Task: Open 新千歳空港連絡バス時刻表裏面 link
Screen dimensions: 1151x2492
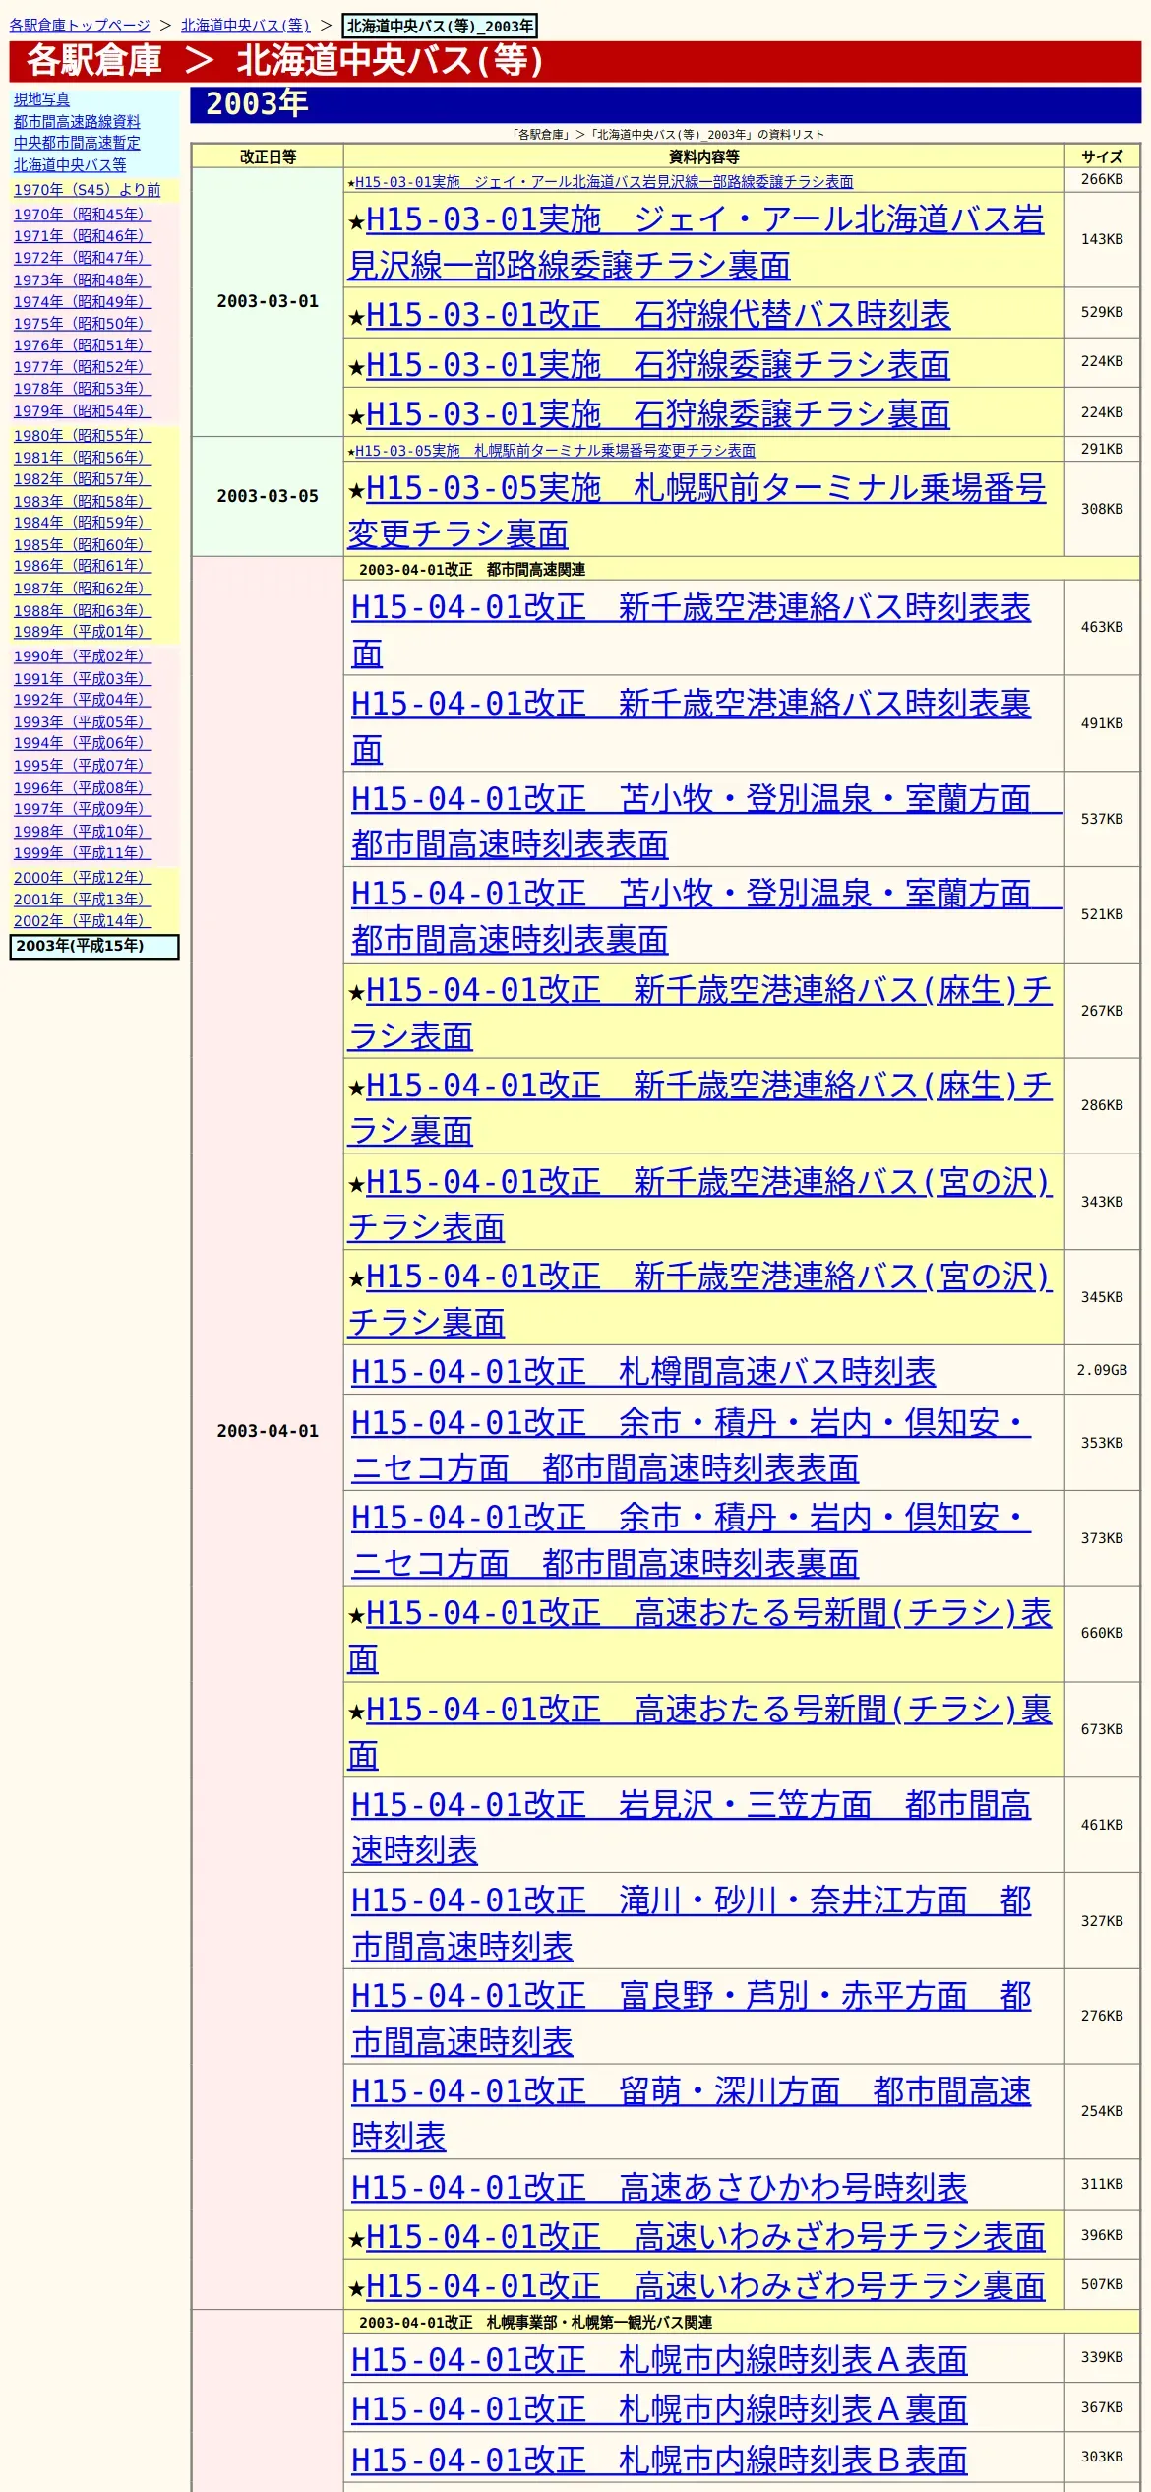Action: click(x=691, y=726)
